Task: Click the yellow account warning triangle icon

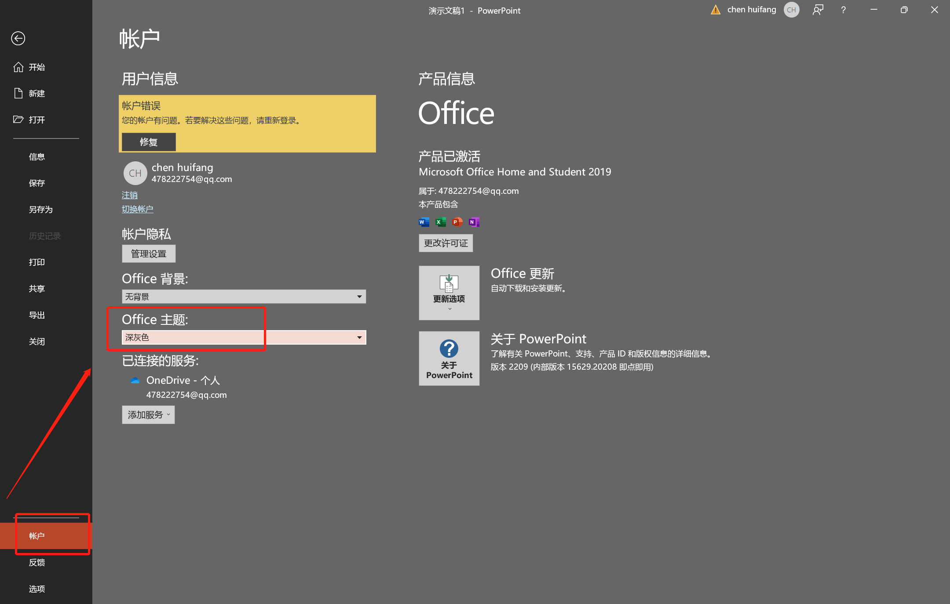Action: (716, 10)
